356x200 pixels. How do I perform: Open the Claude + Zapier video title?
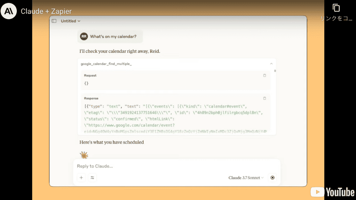click(x=46, y=11)
